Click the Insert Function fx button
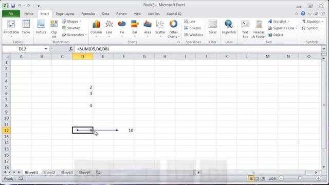 pyautogui.click(x=71, y=49)
